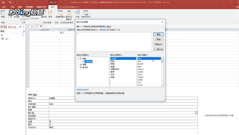Open the Customize Quick Access Toolbar dropdown
The height and width of the screenshot is (135, 239).
[x=24, y=2]
